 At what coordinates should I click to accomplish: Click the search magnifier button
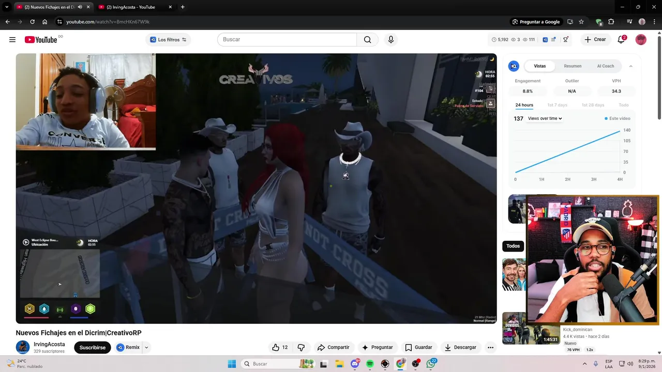point(367,39)
